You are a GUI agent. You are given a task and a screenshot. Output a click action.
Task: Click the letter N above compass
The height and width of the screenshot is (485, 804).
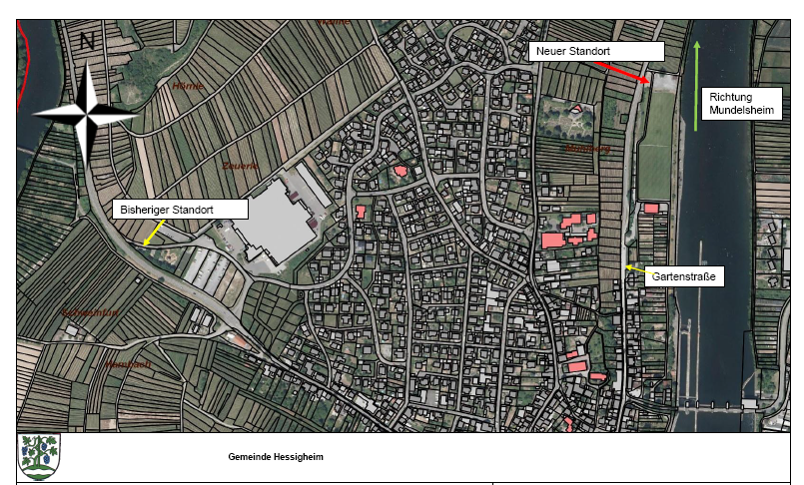87,41
